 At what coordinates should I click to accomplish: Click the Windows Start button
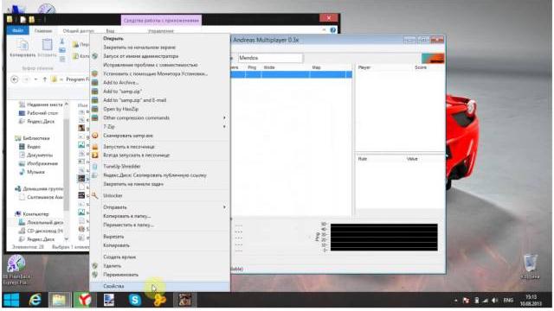(11, 300)
